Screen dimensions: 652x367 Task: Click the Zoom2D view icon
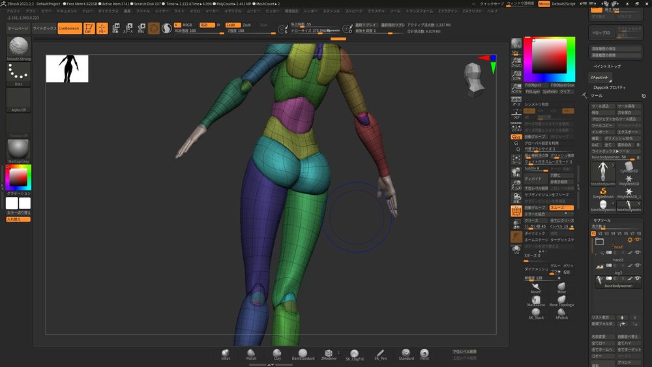tap(516, 63)
